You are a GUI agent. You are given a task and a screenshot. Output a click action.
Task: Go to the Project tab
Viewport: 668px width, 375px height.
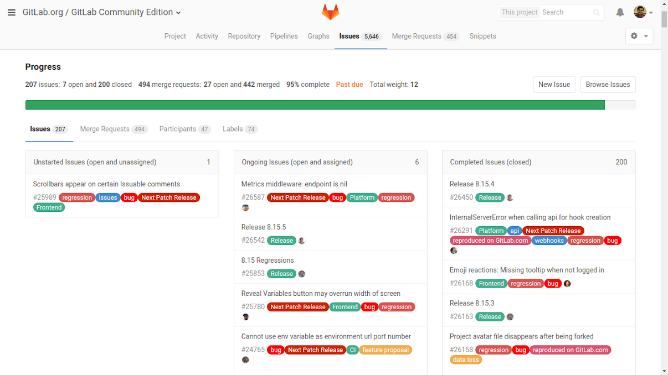coord(175,36)
